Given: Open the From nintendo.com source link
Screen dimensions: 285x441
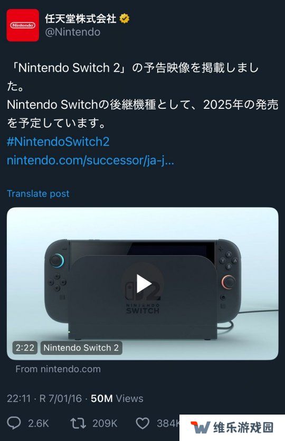Looking at the screenshot, I should [x=58, y=369].
